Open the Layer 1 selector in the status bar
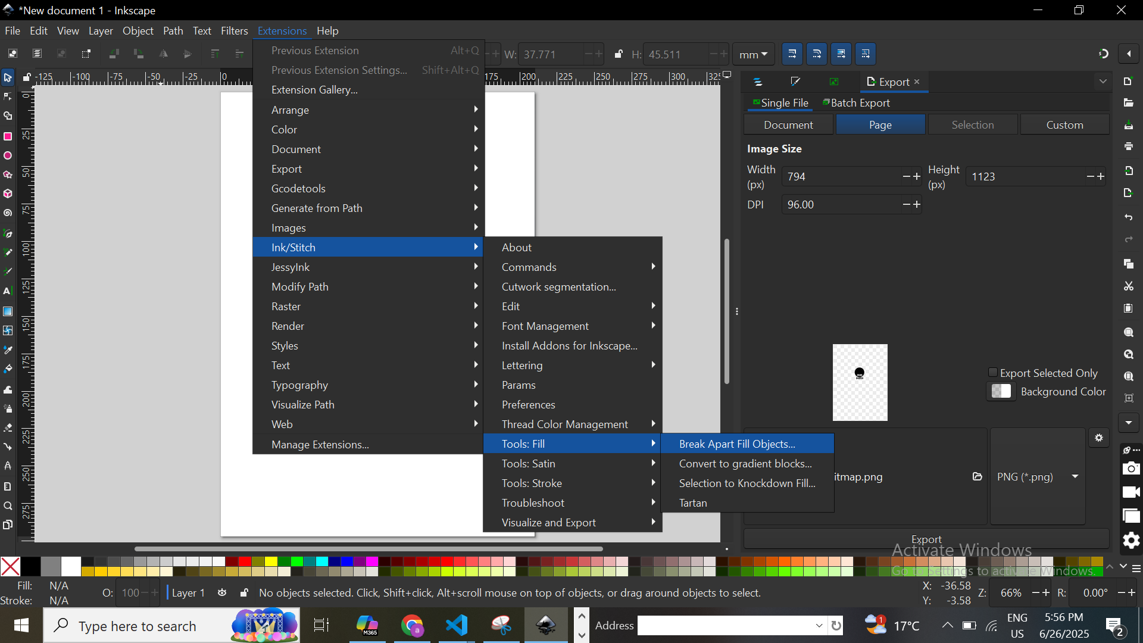This screenshot has height=643, width=1143. click(189, 593)
